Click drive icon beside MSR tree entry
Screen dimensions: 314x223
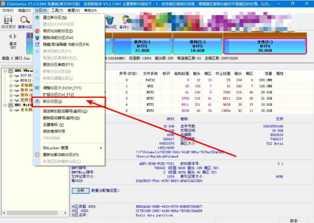[17, 80]
